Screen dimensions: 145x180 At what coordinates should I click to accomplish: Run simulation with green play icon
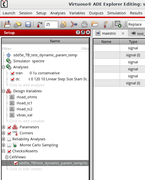pyautogui.click(x=118, y=24)
